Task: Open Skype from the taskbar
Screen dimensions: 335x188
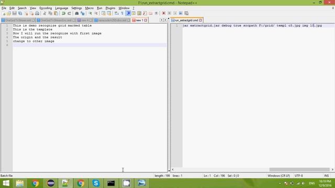Action: click(96, 183)
